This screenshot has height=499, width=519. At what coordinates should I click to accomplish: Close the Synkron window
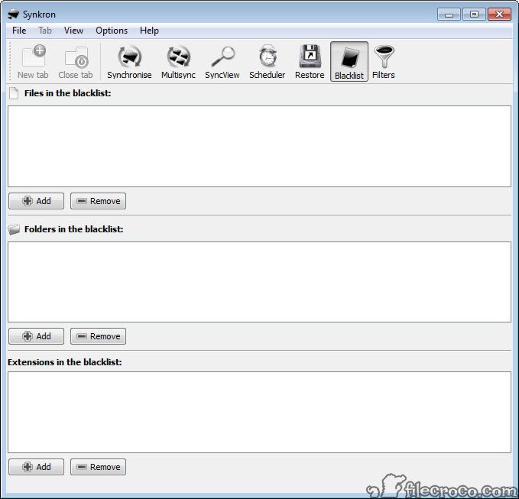click(499, 15)
